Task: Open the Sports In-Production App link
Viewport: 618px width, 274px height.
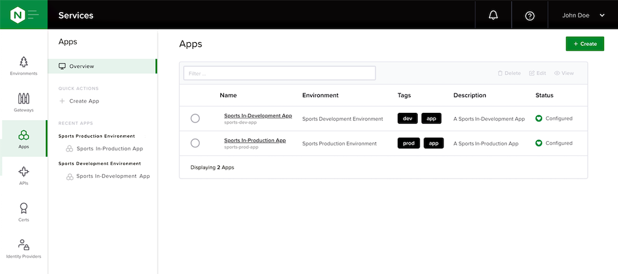Action: click(255, 141)
